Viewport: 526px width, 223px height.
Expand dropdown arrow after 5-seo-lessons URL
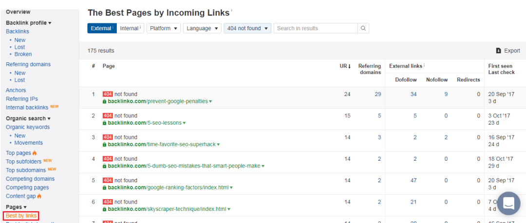[x=184, y=123]
